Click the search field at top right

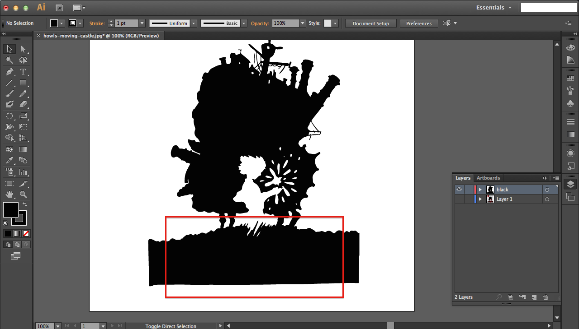(548, 8)
